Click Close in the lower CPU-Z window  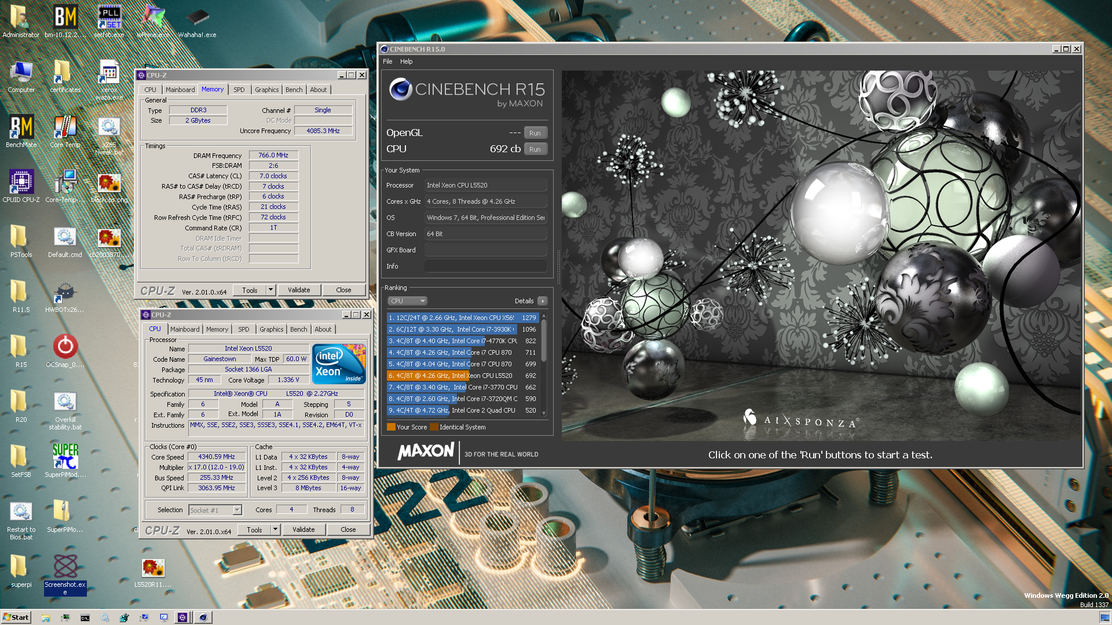(348, 530)
